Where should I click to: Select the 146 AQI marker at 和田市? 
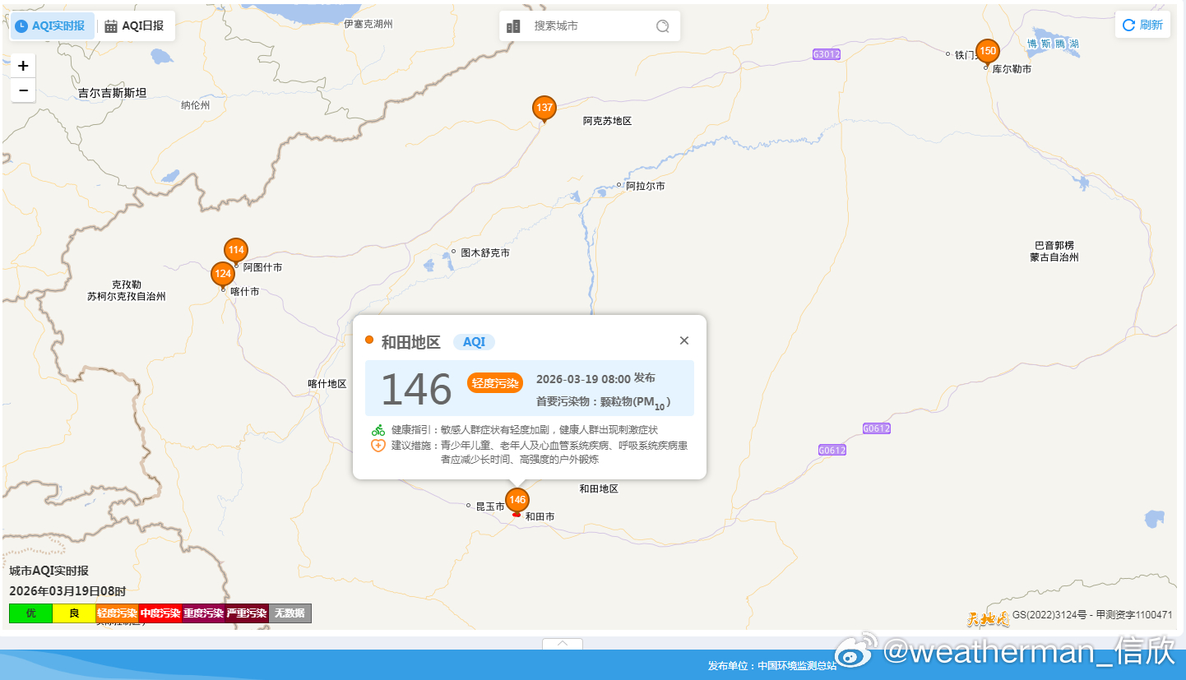[517, 498]
